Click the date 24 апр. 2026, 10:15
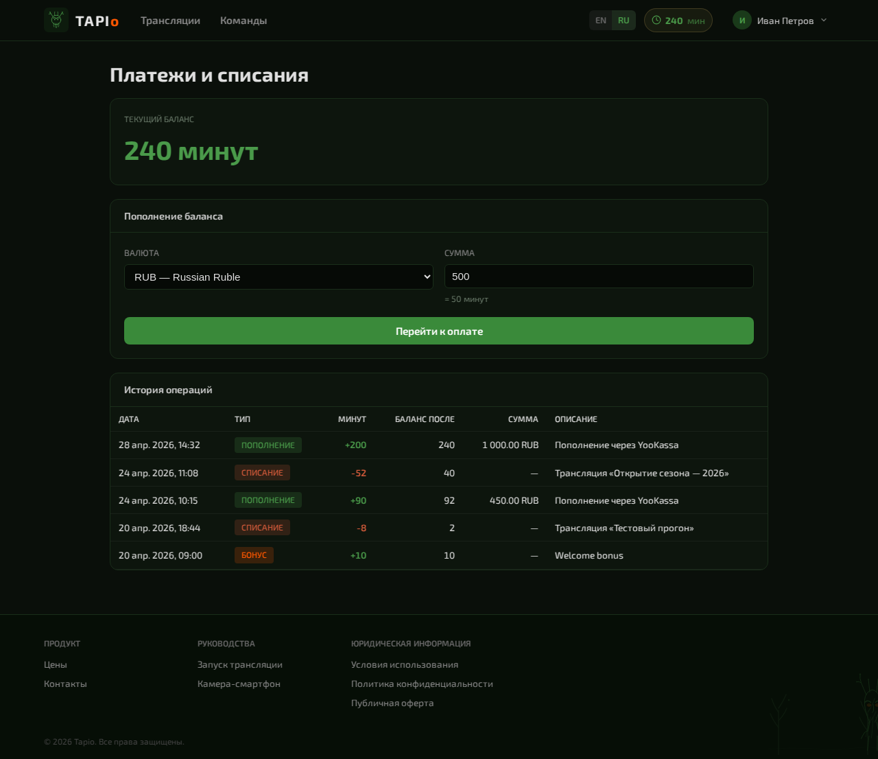Screen dimensions: 878x759 158,500
